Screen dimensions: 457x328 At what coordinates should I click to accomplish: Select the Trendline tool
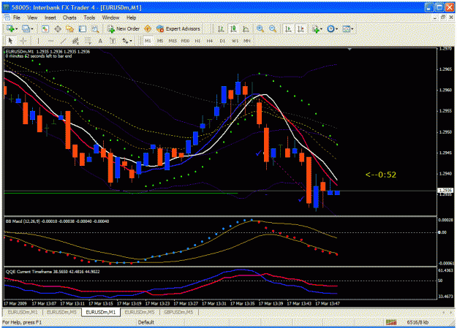[63, 41]
